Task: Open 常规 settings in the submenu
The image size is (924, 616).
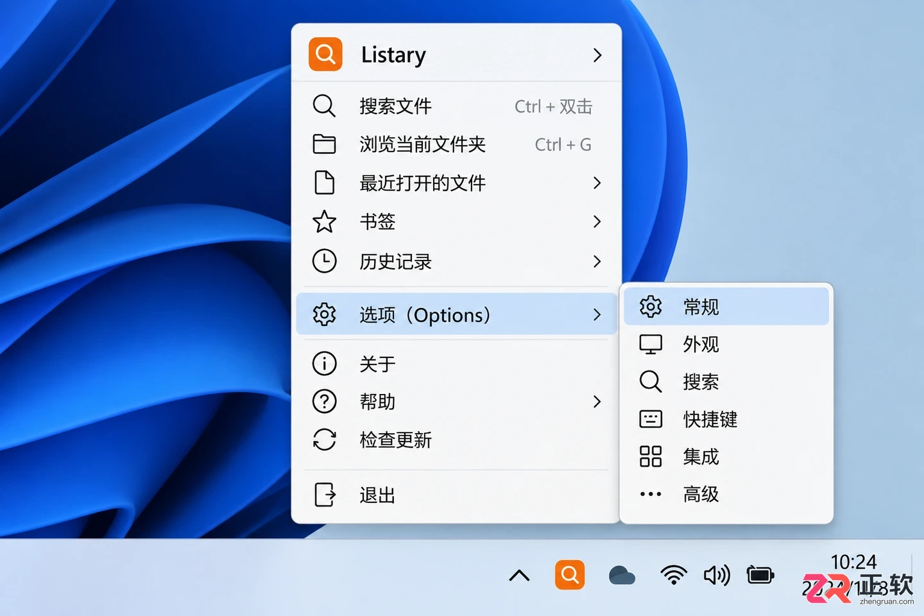Action: point(726,307)
